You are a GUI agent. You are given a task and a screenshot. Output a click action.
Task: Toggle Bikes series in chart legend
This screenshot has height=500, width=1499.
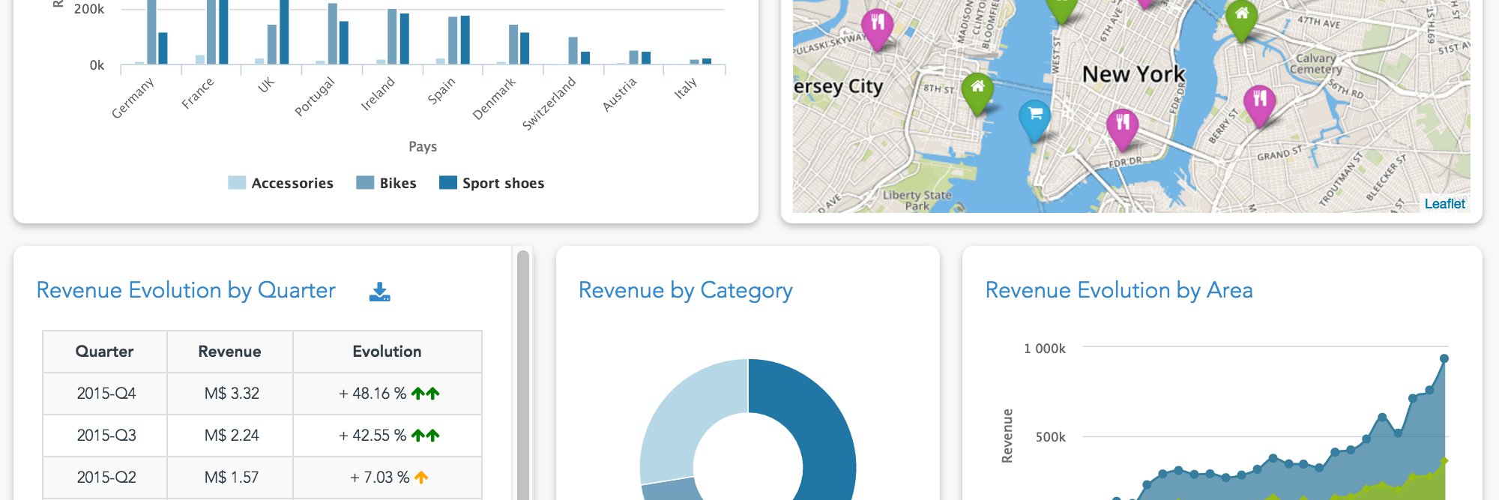point(386,183)
